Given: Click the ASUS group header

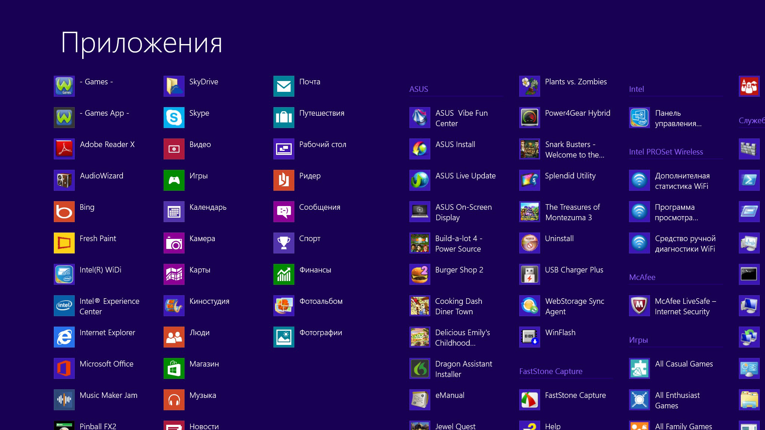Looking at the screenshot, I should coord(419,89).
